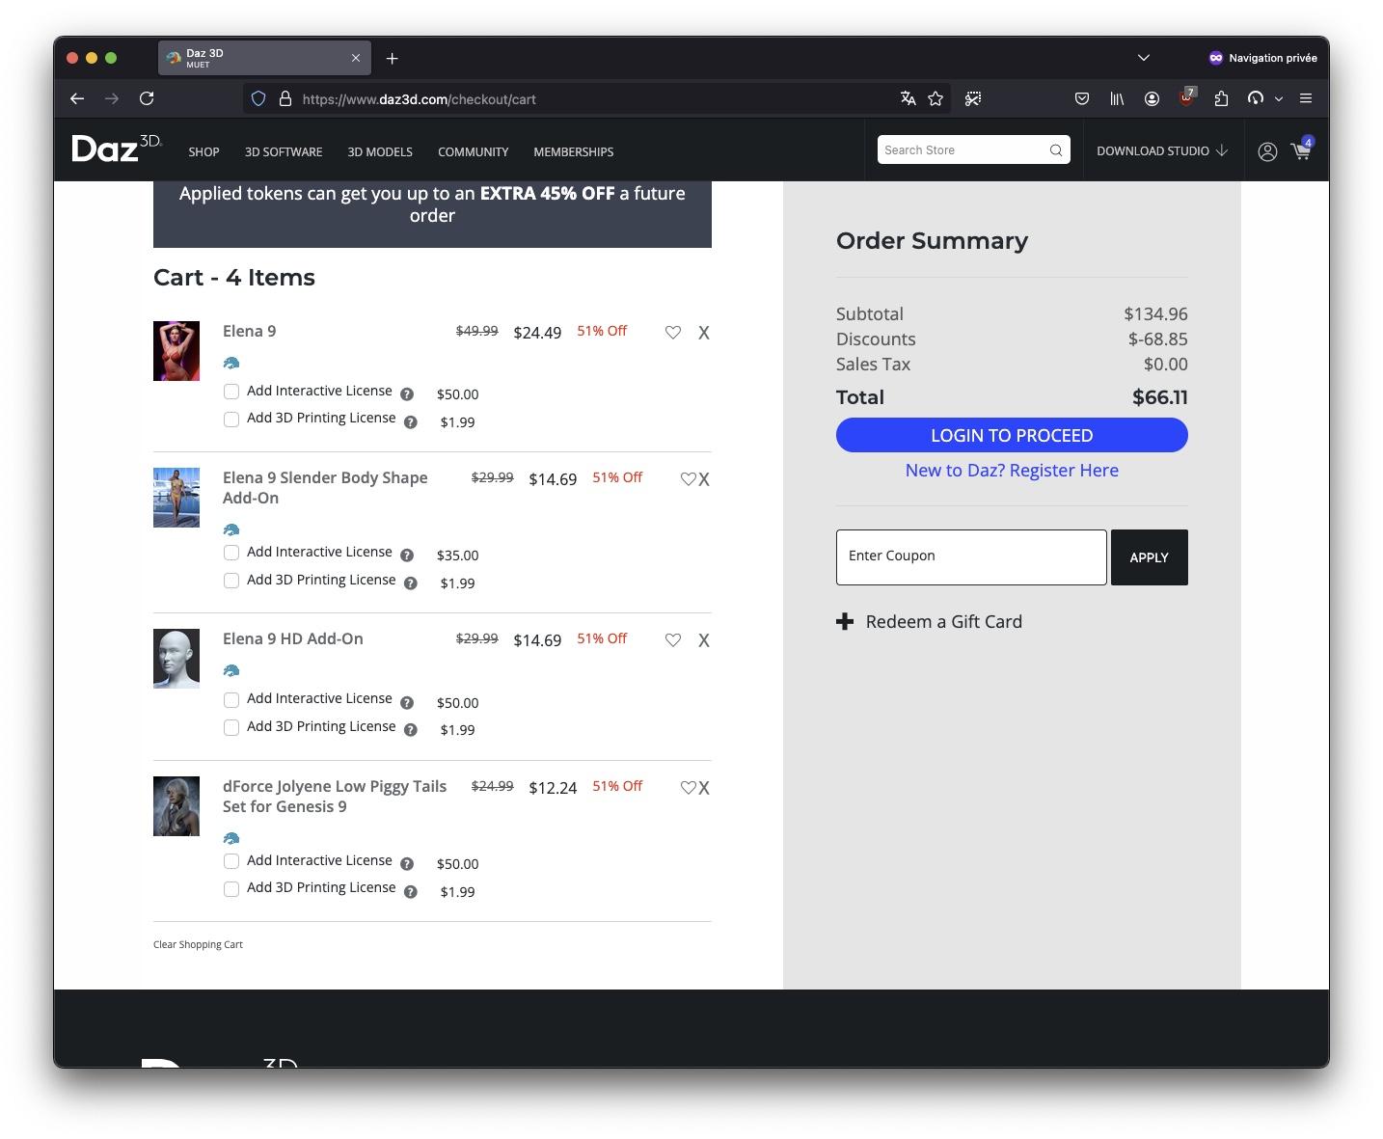This screenshot has width=1383, height=1139.
Task: Open the COMMUNITY menu
Action: (473, 152)
